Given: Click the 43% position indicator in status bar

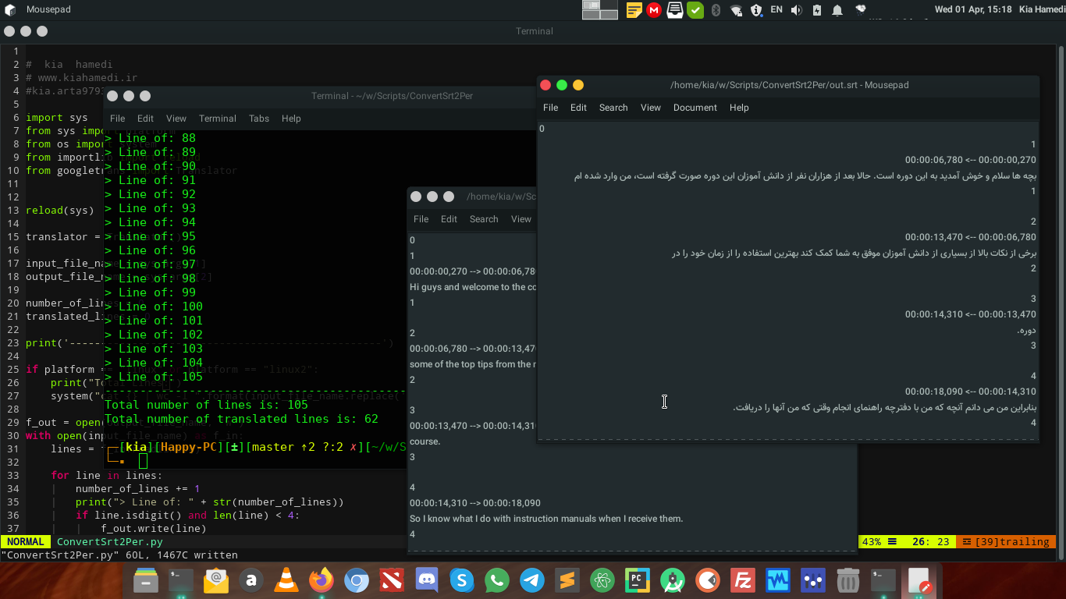Looking at the screenshot, I should pos(871,542).
